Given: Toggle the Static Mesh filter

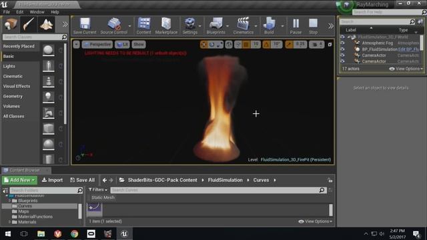Looking at the screenshot, I should pyautogui.click(x=103, y=197).
